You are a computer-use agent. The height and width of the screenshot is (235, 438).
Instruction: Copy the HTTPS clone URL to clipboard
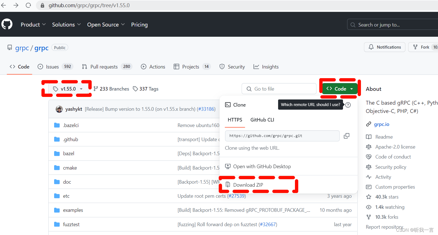pyautogui.click(x=347, y=136)
